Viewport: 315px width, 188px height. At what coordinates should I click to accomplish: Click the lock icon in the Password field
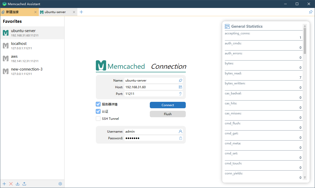[x=180, y=138]
